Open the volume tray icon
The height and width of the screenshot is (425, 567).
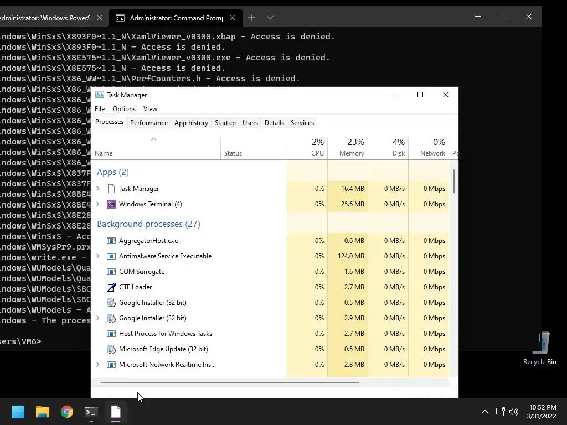click(513, 412)
